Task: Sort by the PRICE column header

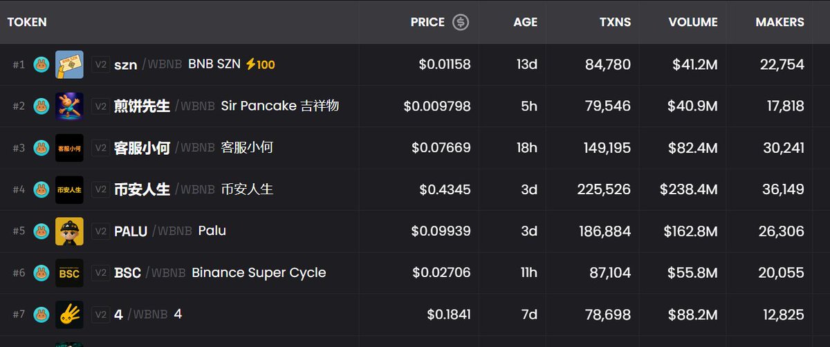Action: tap(427, 22)
